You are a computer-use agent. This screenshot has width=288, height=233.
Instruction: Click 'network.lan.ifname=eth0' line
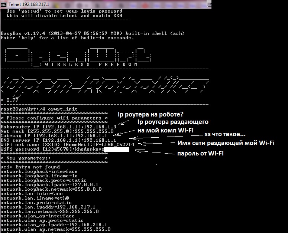(35, 198)
